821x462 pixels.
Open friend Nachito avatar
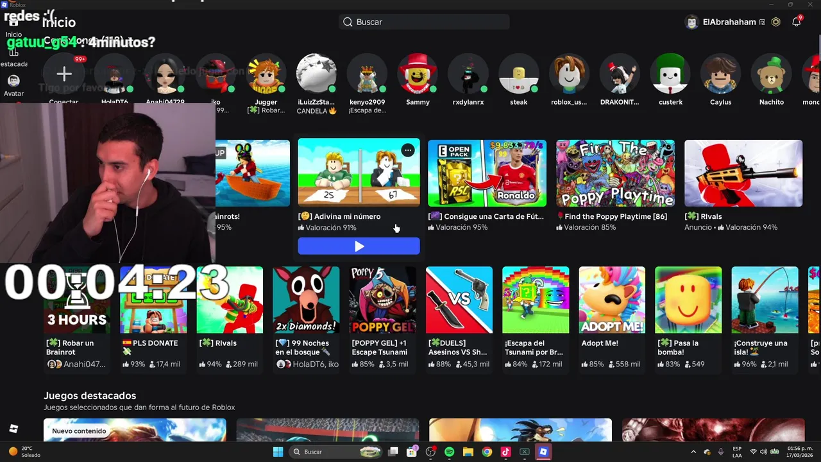tap(771, 74)
